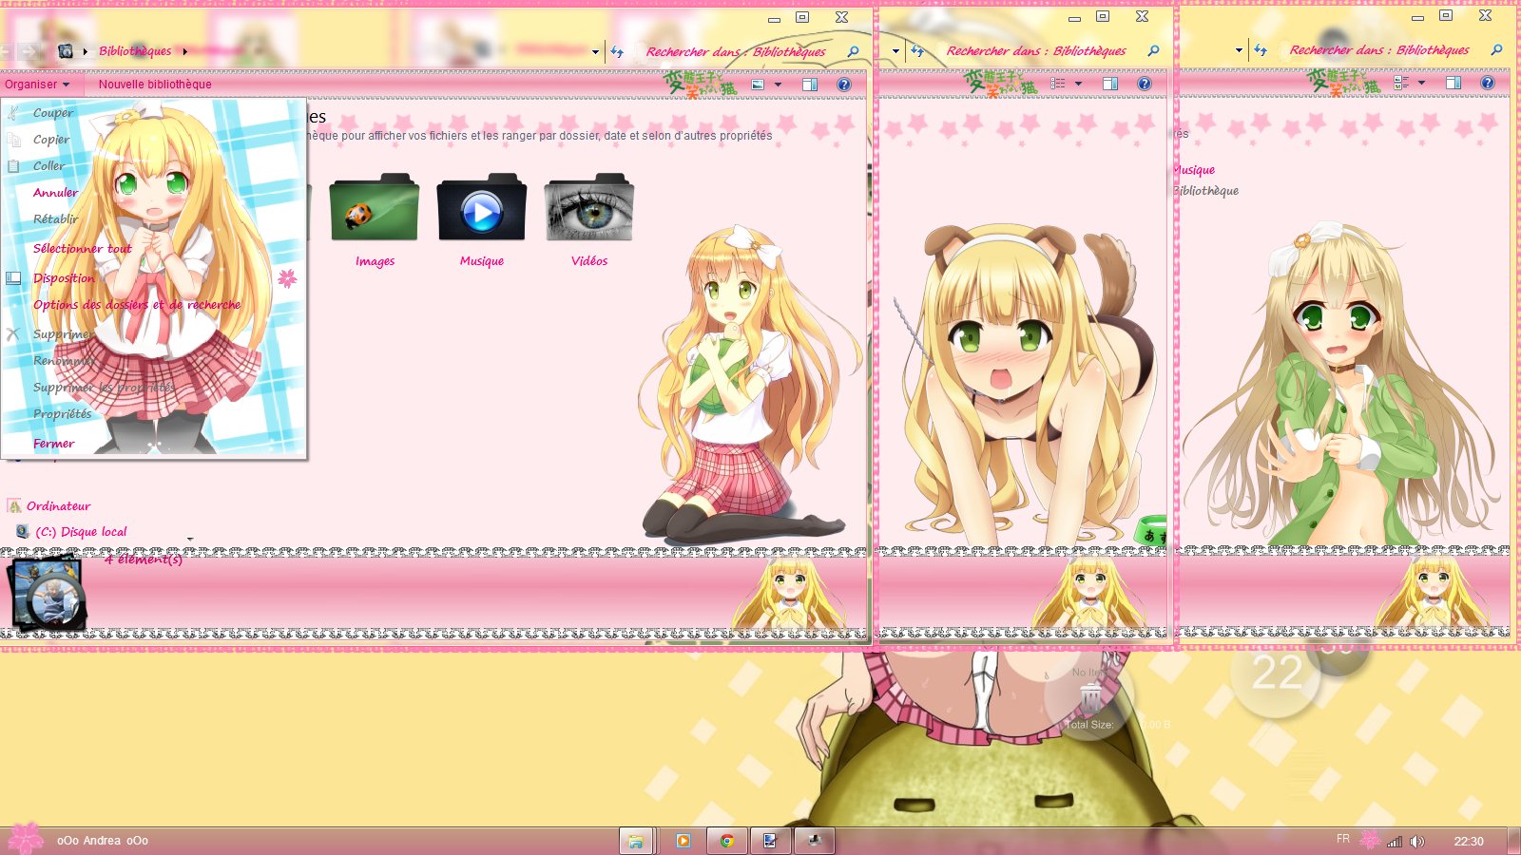1521x855 pixels.
Task: Open the Musique library folder
Action: [x=482, y=220]
